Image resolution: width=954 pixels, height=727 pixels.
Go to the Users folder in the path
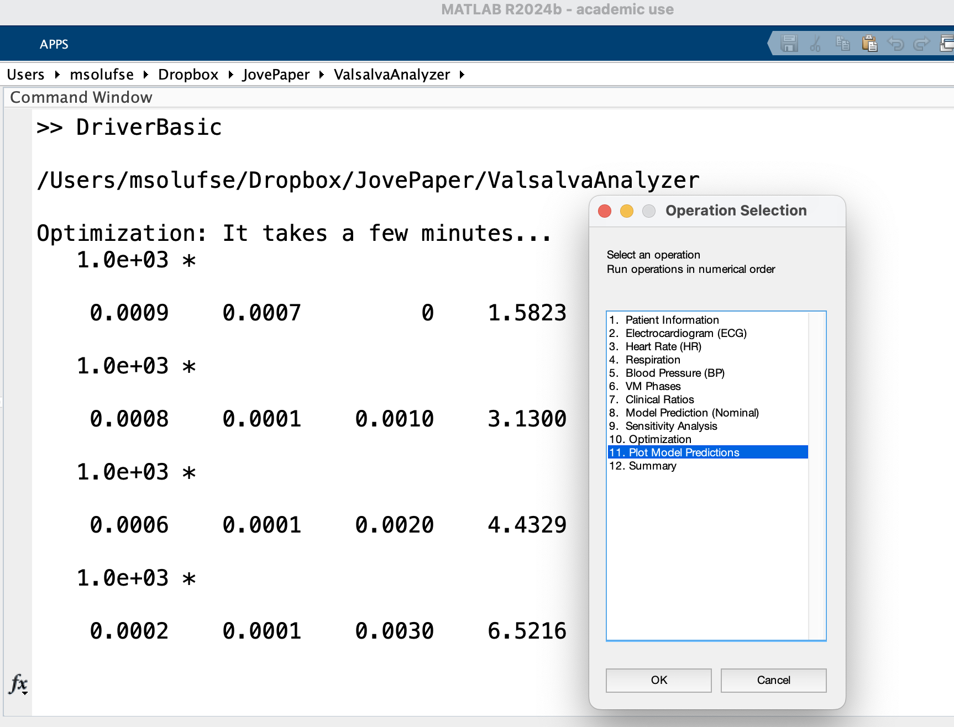click(x=25, y=75)
